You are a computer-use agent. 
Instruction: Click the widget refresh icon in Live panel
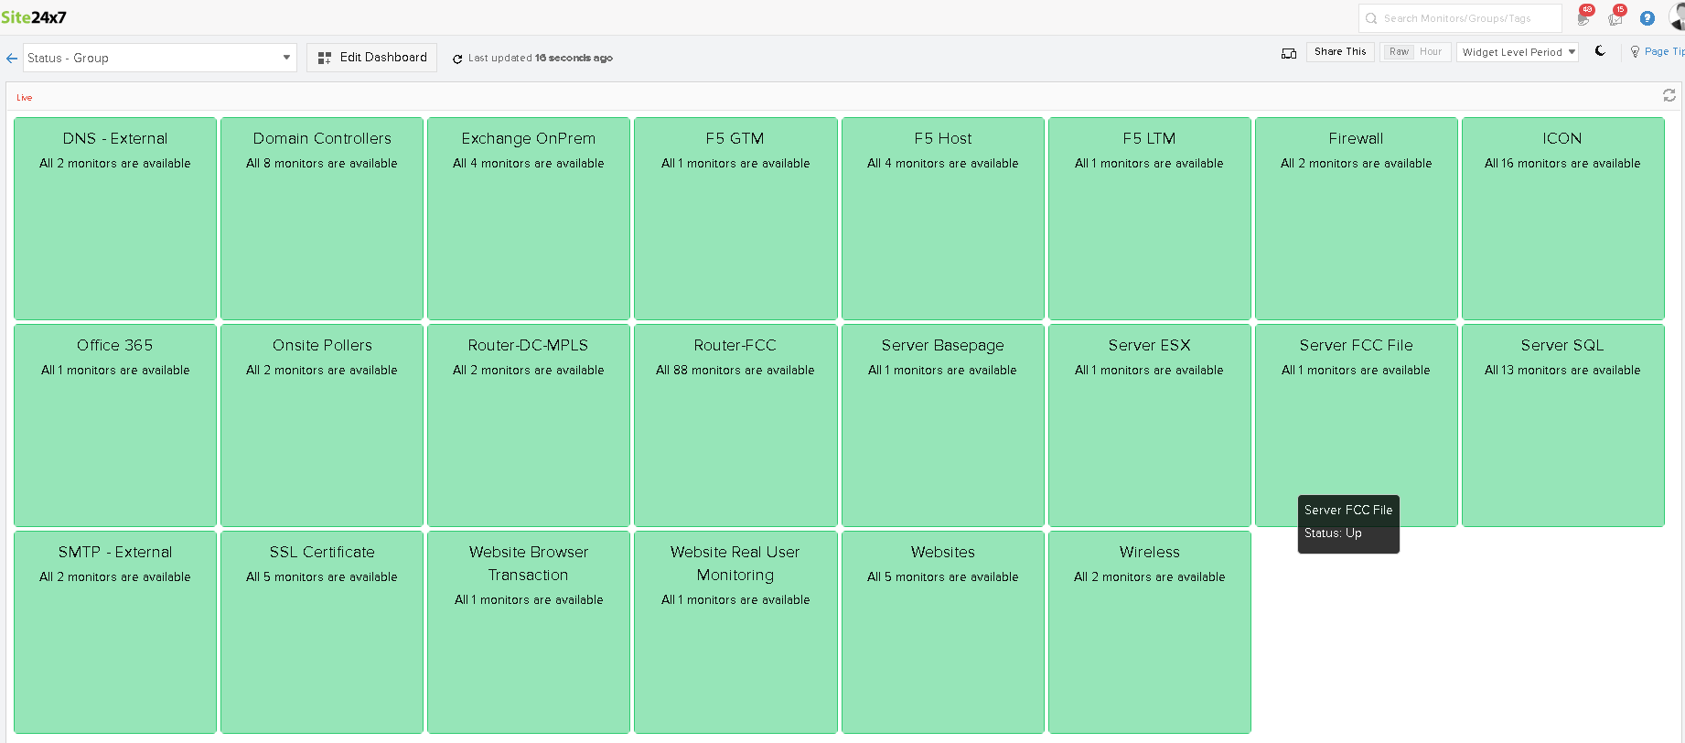tap(1669, 95)
